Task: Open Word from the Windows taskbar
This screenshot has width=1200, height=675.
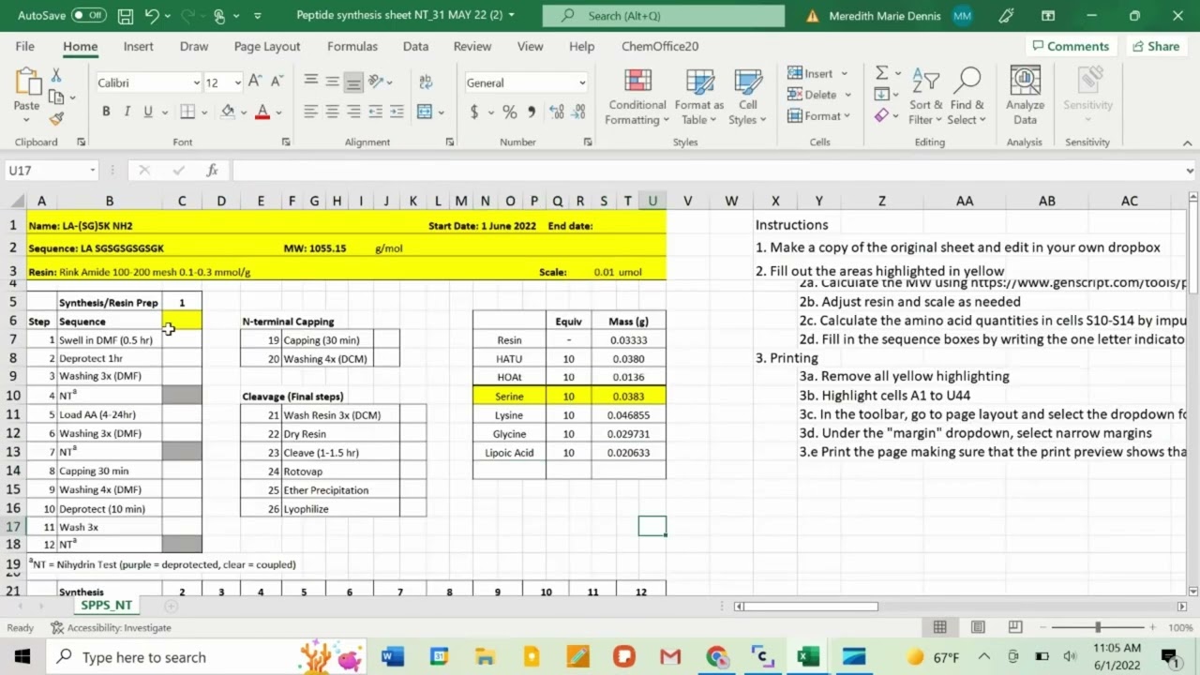Action: (393, 656)
